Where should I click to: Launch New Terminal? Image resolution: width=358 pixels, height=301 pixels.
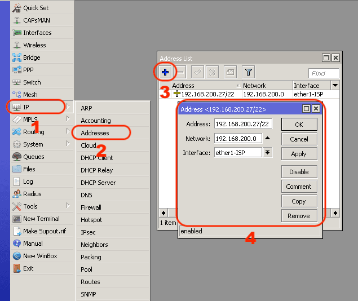click(42, 219)
